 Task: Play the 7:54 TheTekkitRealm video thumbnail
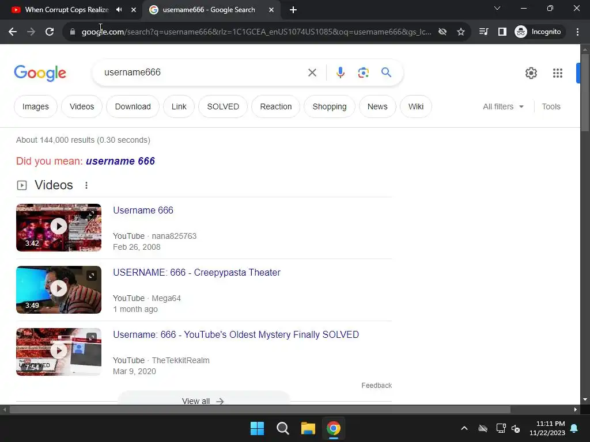point(59,352)
